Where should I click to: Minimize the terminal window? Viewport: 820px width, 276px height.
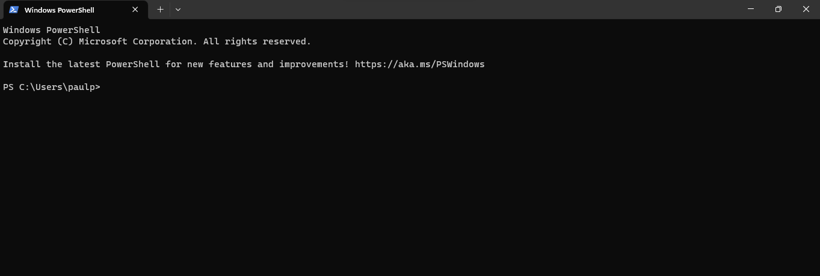point(751,9)
